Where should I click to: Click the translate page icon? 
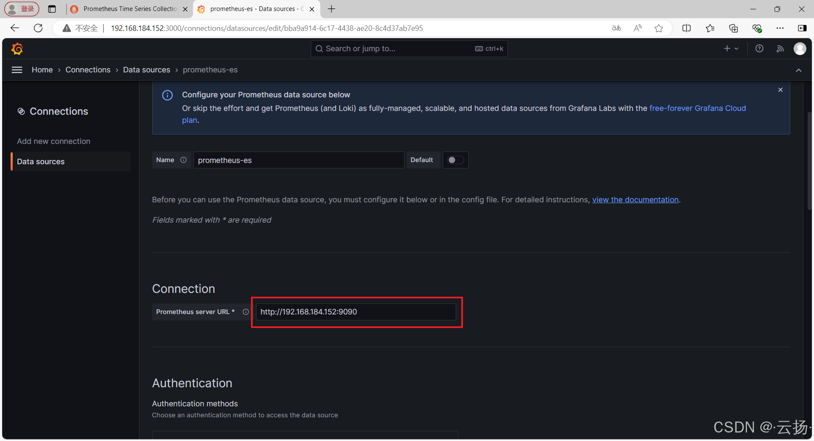[616, 28]
